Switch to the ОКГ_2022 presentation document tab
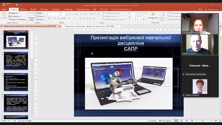The height and width of the screenshot is (125, 222). [x=89, y=26]
